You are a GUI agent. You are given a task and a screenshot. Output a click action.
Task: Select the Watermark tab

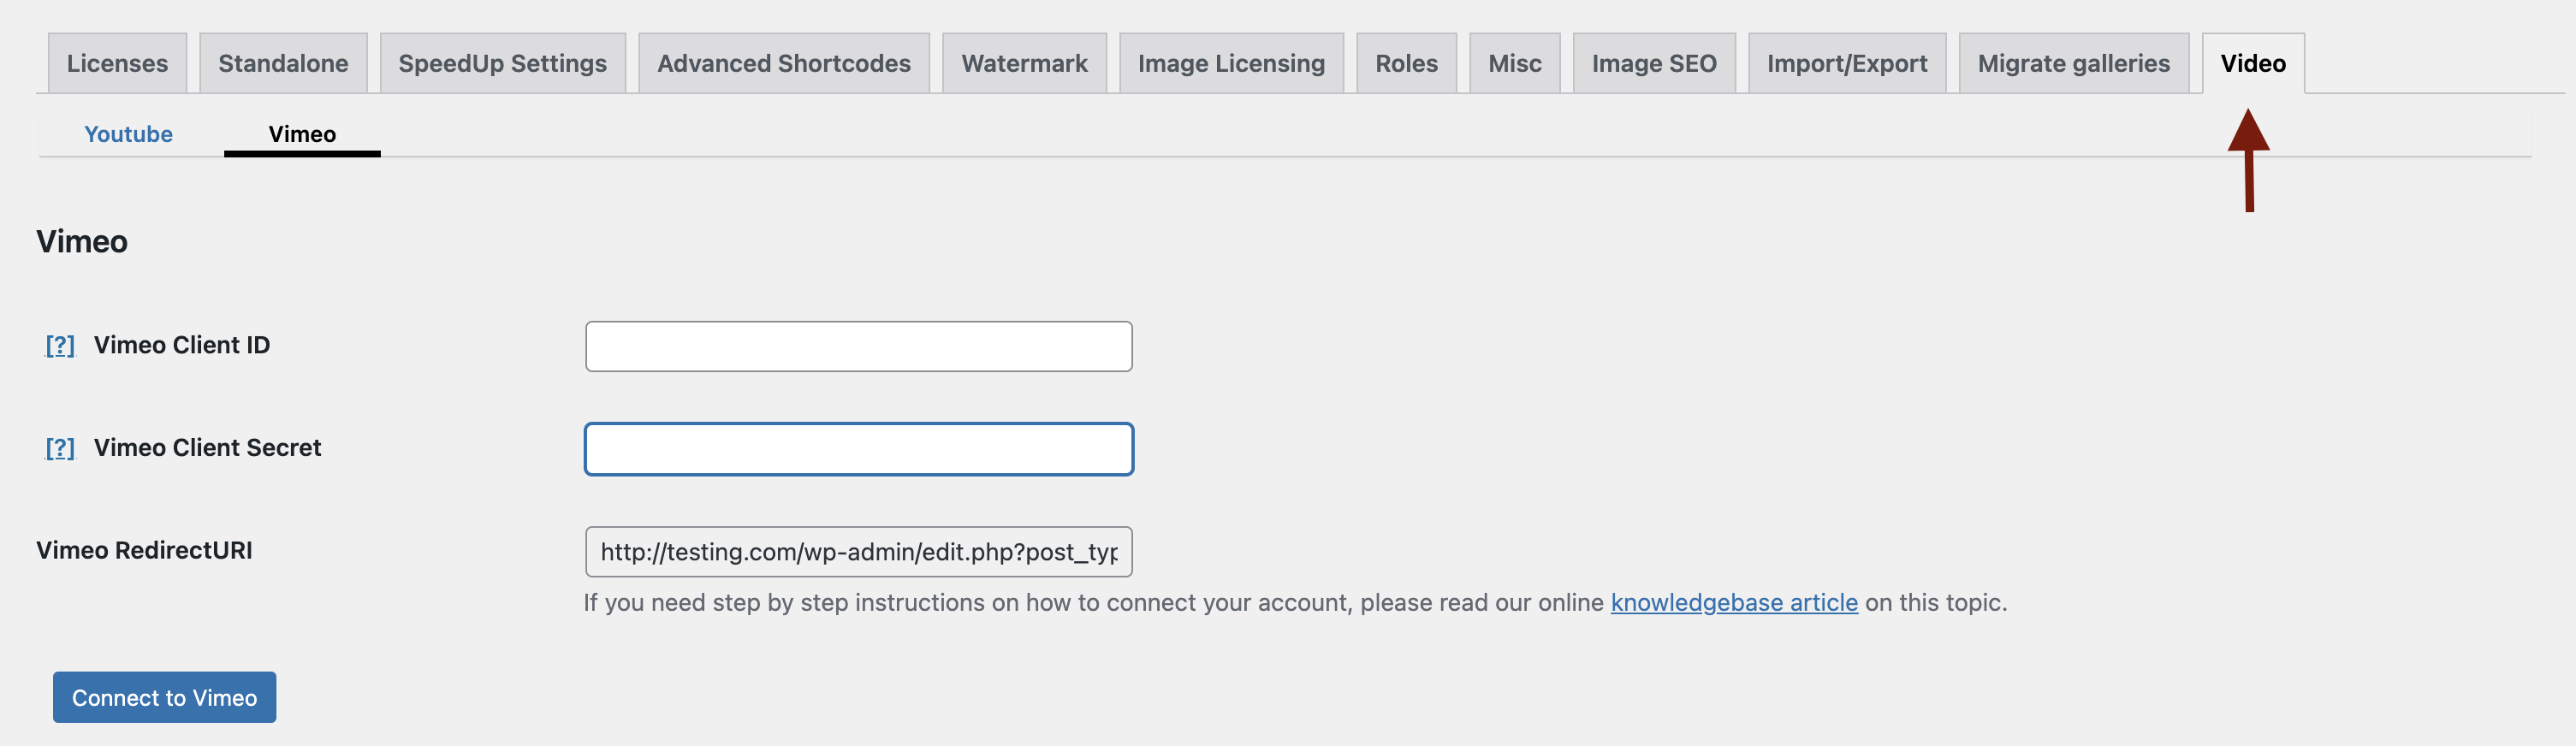pos(1024,63)
